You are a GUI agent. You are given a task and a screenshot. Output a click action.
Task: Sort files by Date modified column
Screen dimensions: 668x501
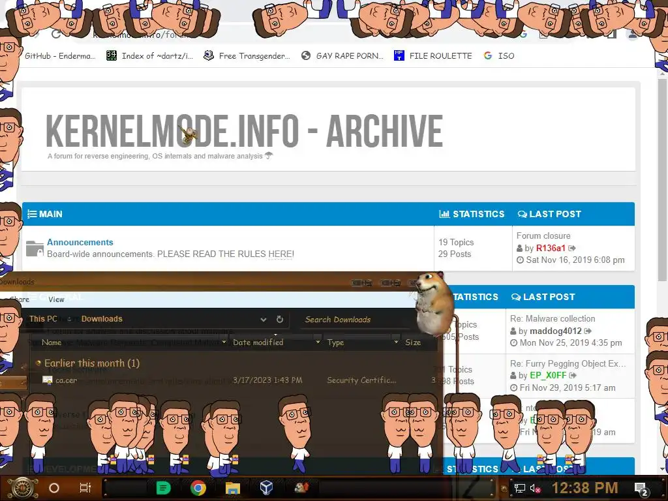[x=258, y=342]
